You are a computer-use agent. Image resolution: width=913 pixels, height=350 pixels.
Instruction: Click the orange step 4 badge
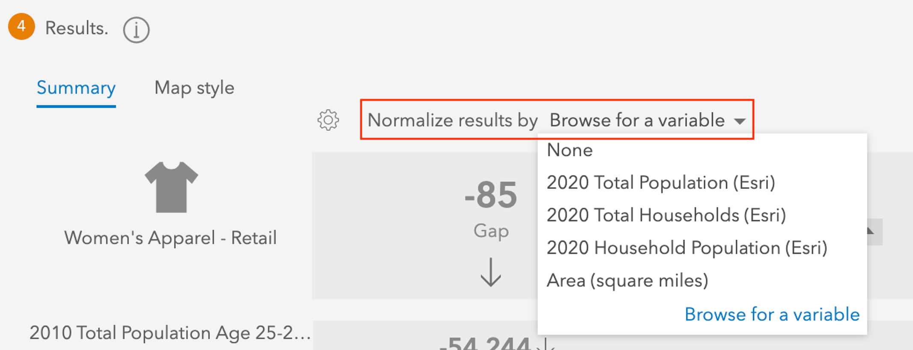(x=21, y=27)
